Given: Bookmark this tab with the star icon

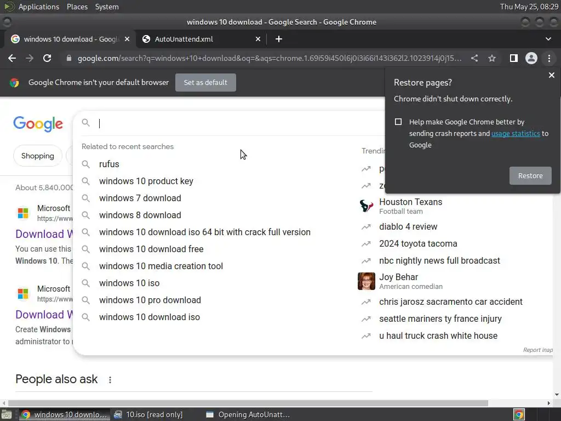Looking at the screenshot, I should 492,58.
